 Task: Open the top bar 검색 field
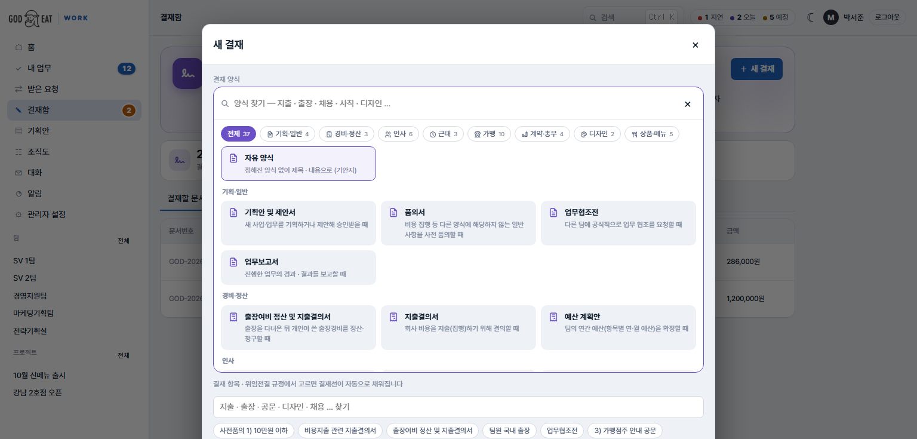[632, 17]
